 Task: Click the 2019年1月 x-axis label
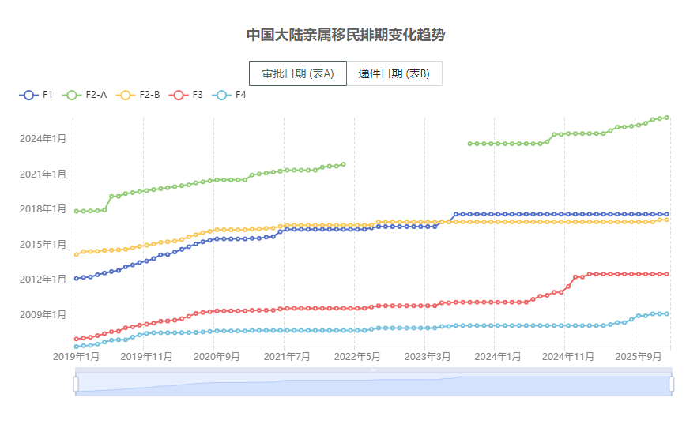[x=76, y=357]
